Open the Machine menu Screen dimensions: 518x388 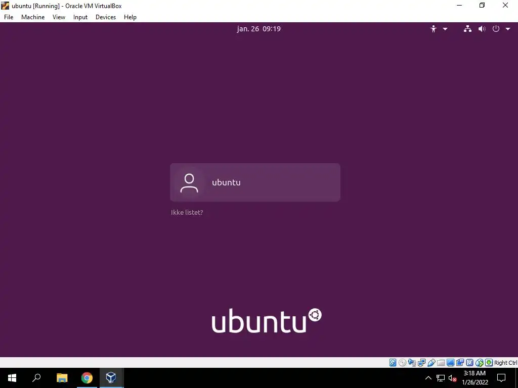(x=33, y=17)
